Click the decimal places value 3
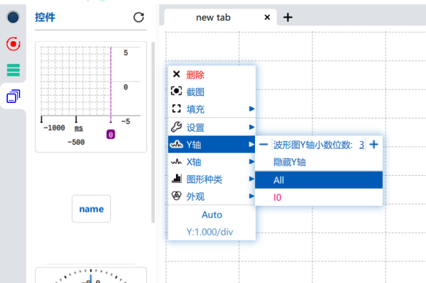 click(x=361, y=145)
